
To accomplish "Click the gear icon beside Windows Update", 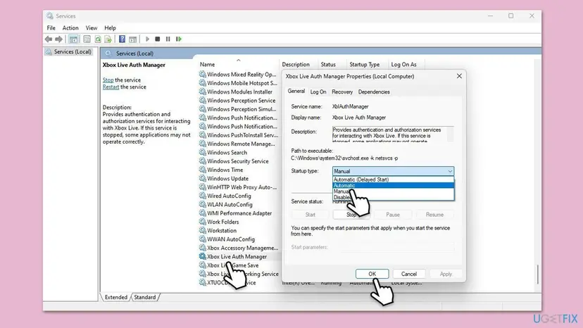I will (x=202, y=178).
